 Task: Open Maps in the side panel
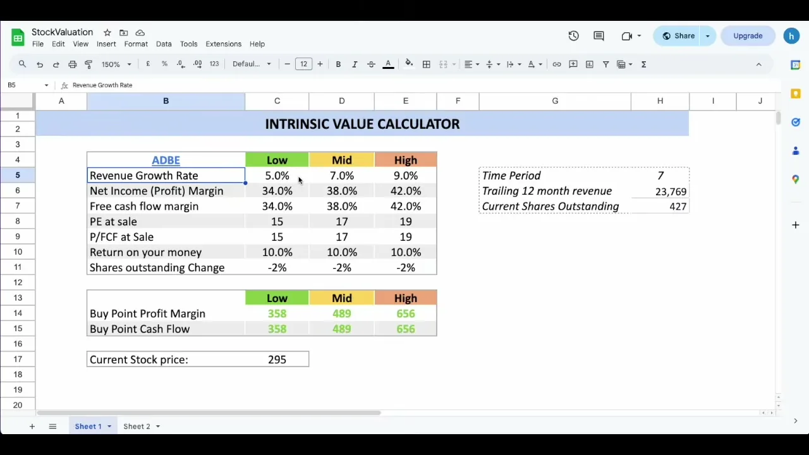796,179
